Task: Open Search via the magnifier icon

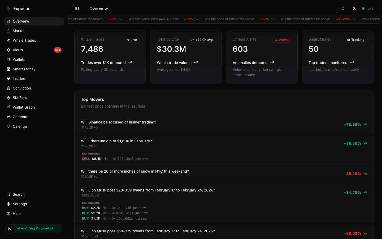Action: tap(9, 194)
